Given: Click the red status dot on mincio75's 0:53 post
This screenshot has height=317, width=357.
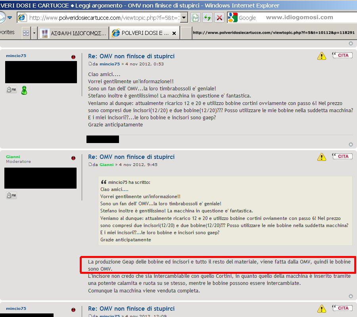Looking at the screenshot, I should (x=73, y=57).
